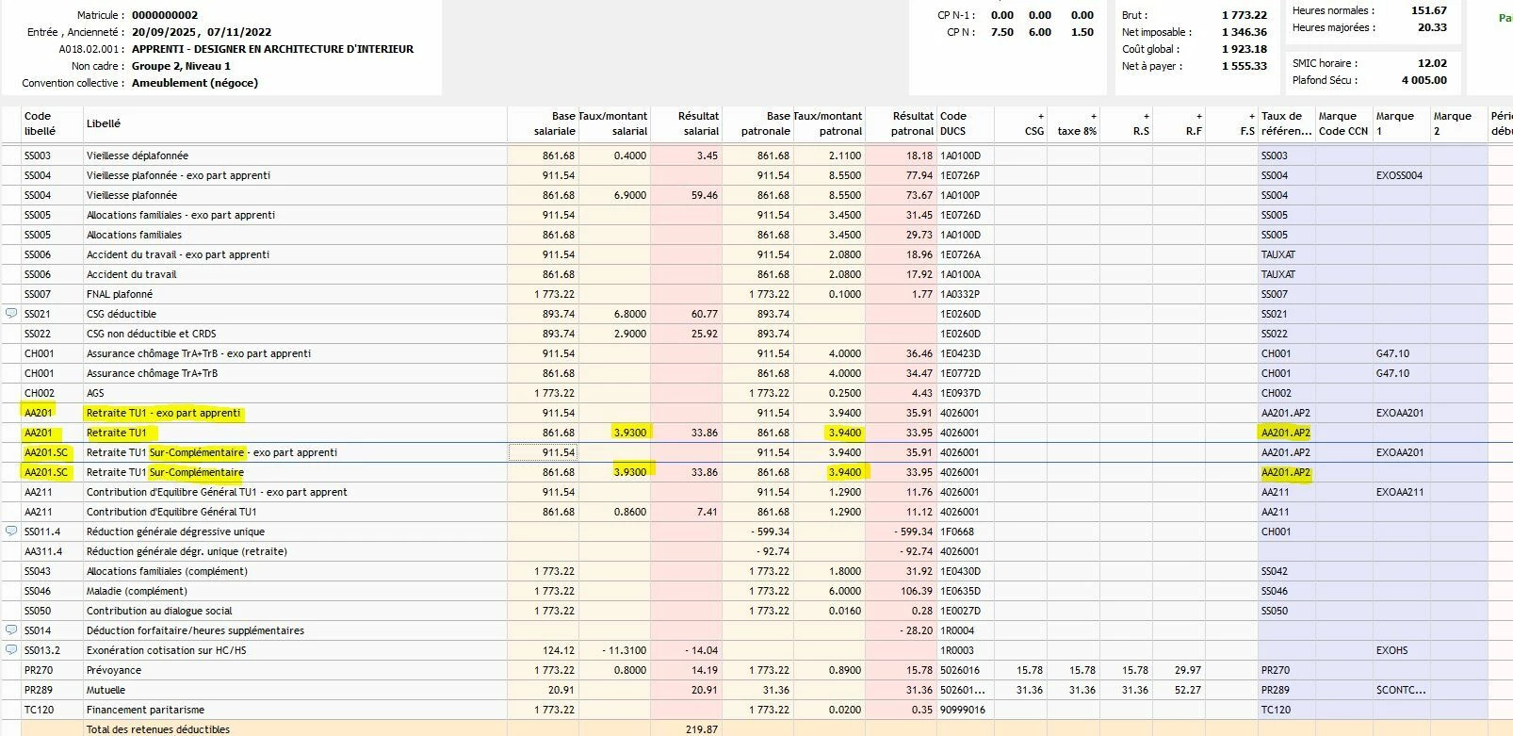This screenshot has height=736, width=1513.
Task: Click the SMIC horaire value 12.02
Action: [1432, 63]
